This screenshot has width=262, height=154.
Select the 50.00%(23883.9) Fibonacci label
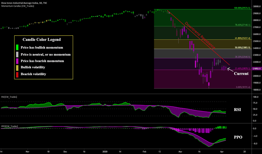click(x=242, y=47)
